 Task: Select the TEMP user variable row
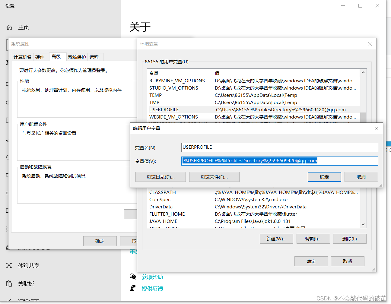(253, 95)
